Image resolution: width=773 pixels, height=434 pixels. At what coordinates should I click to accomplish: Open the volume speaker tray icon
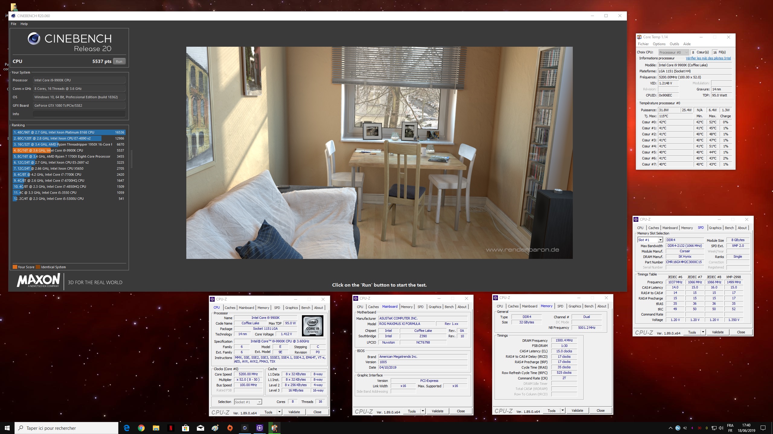[721, 428]
